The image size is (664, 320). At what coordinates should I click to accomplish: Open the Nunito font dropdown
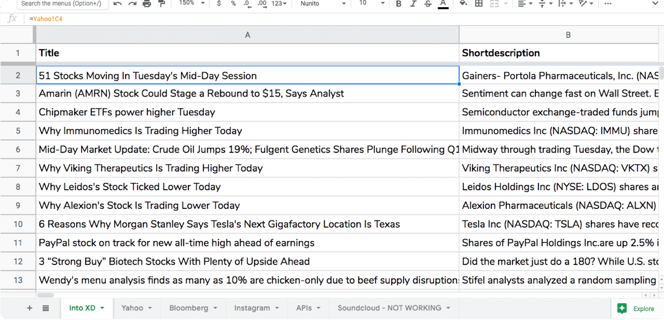click(x=323, y=4)
